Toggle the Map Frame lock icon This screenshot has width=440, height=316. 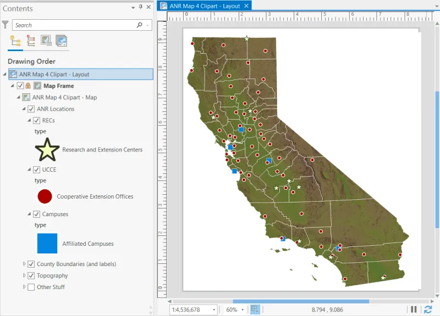click(28, 86)
